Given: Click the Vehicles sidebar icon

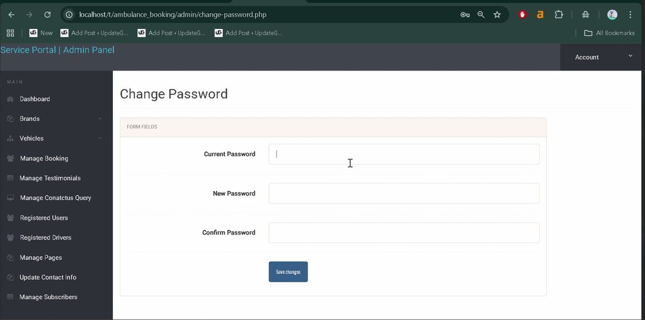Looking at the screenshot, I should click(10, 139).
